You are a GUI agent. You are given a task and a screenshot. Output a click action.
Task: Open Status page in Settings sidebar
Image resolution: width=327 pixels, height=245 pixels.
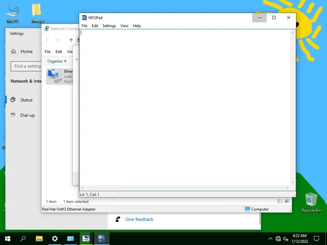coord(26,100)
